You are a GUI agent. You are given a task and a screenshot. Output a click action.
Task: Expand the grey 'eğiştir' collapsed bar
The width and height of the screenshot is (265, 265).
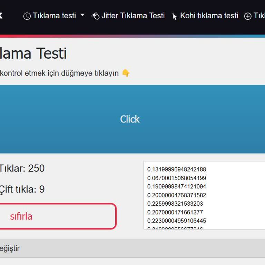tap(132, 248)
